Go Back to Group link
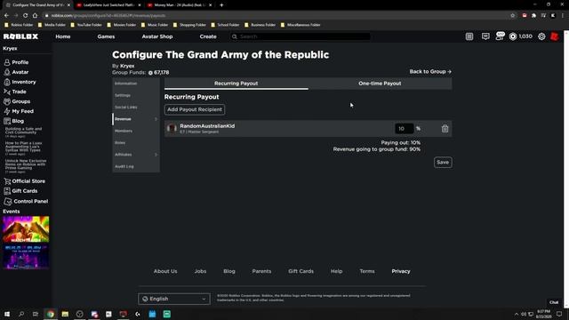The height and width of the screenshot is (320, 569). 430,71
